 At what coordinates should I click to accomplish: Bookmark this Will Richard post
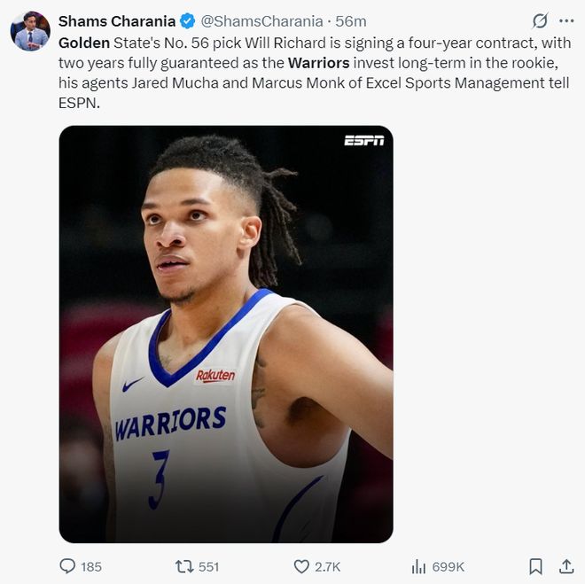pos(535,566)
